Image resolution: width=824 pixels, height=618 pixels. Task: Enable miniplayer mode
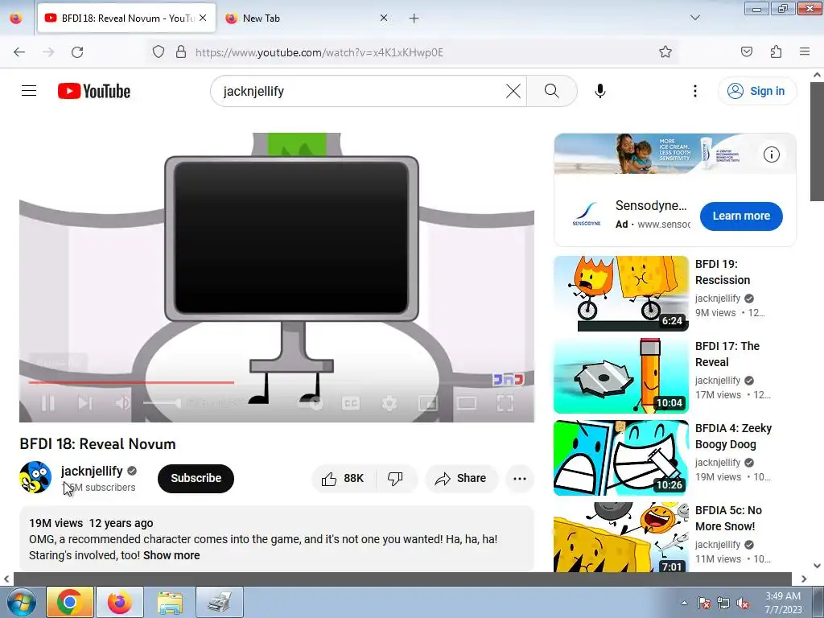click(x=428, y=403)
